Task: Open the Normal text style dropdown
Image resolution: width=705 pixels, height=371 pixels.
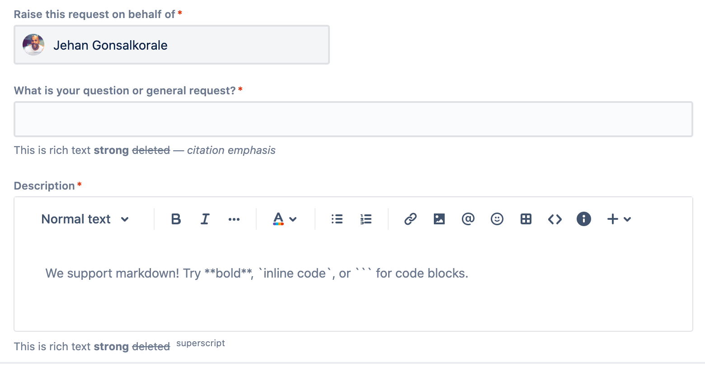Action: tap(85, 219)
